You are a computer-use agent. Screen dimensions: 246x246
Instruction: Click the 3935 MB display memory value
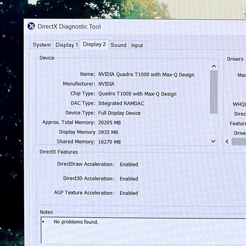[x=108, y=132]
